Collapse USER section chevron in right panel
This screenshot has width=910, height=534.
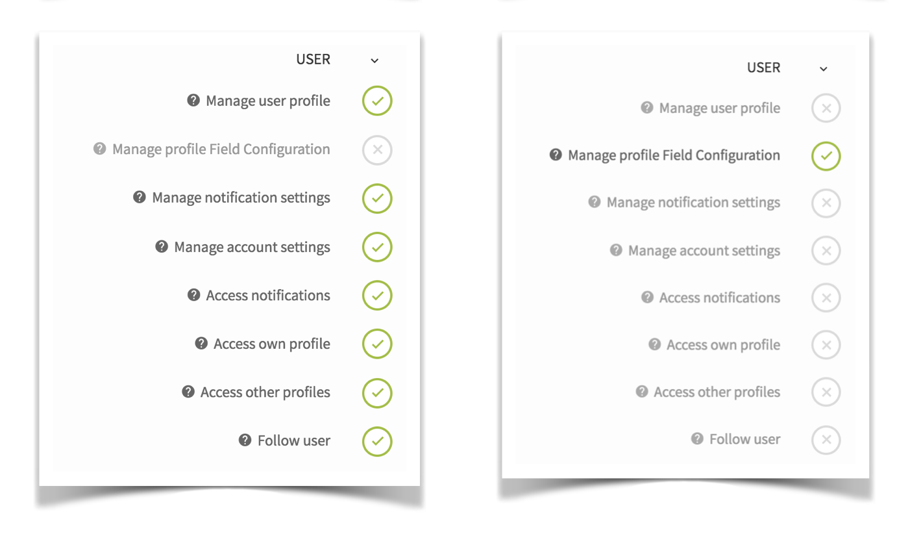tap(824, 69)
